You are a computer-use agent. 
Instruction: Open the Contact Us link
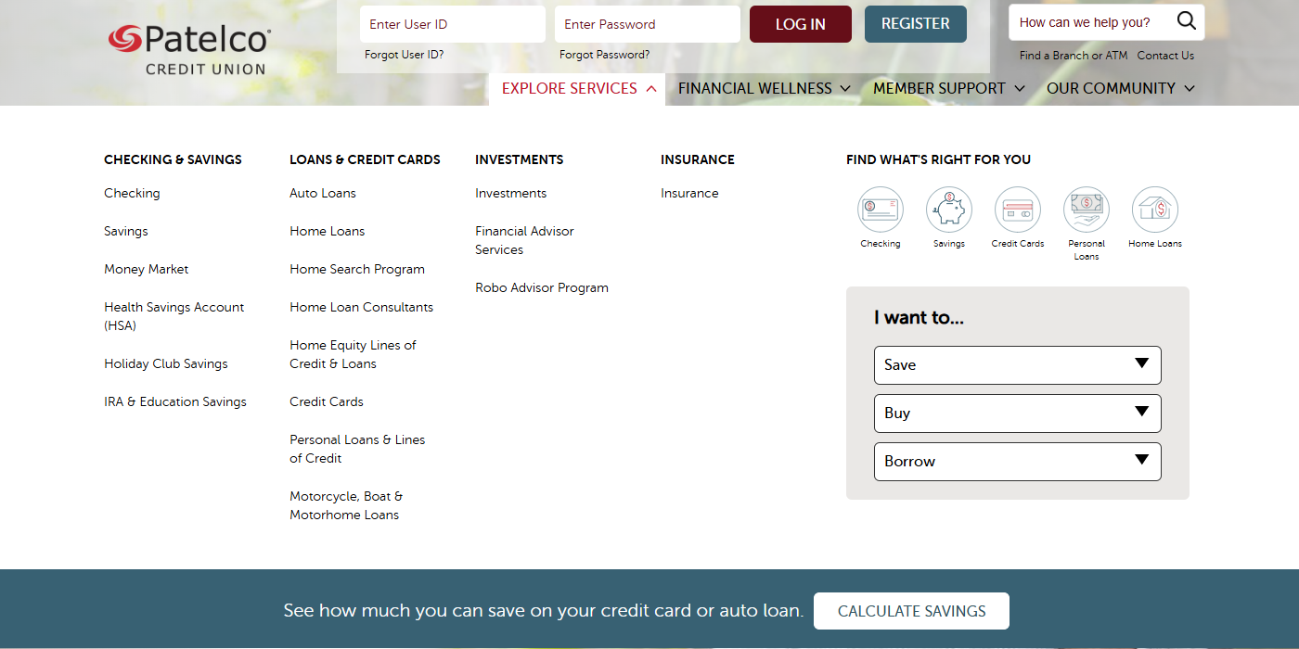point(1165,56)
